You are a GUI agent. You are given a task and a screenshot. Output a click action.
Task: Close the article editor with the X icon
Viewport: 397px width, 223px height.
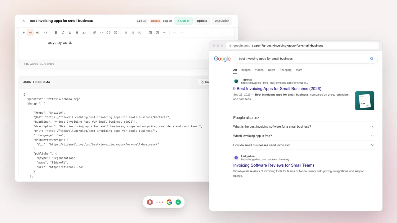click(x=24, y=21)
